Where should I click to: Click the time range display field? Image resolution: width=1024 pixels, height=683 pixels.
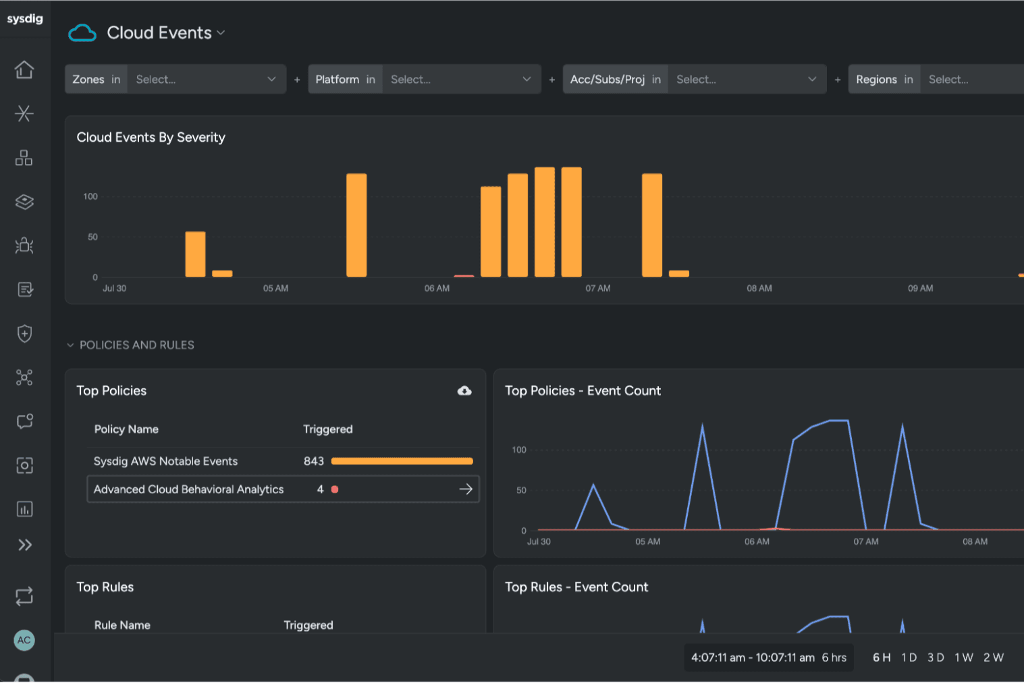click(769, 657)
